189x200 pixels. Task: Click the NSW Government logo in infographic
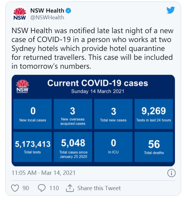(22, 87)
